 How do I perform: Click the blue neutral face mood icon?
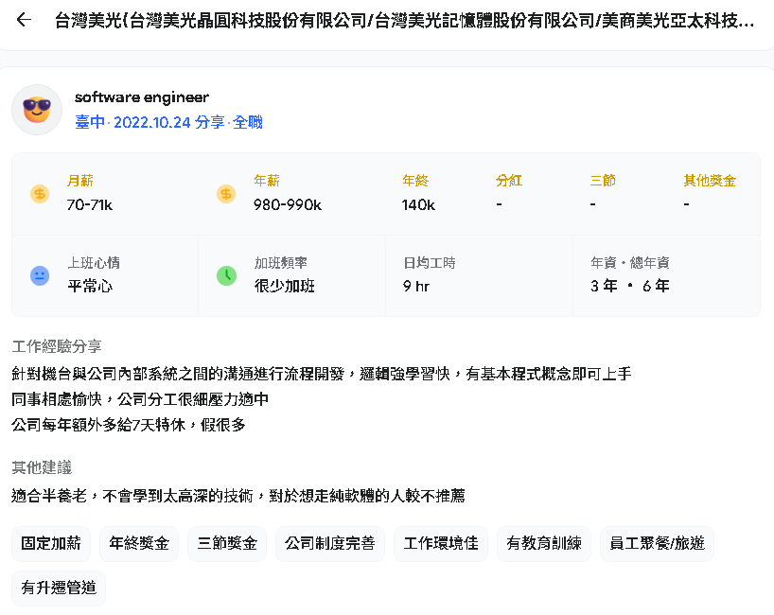40,275
